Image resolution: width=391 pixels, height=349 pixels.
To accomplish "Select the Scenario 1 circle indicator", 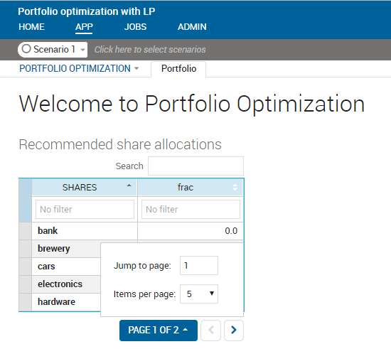I will (x=26, y=48).
